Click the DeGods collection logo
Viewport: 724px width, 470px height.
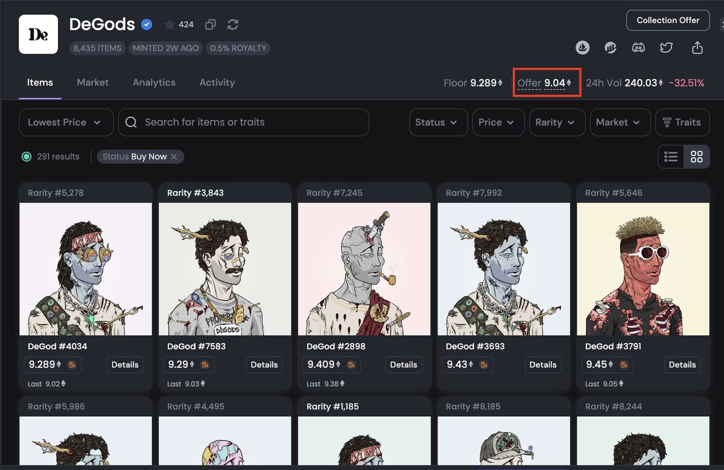pos(39,34)
